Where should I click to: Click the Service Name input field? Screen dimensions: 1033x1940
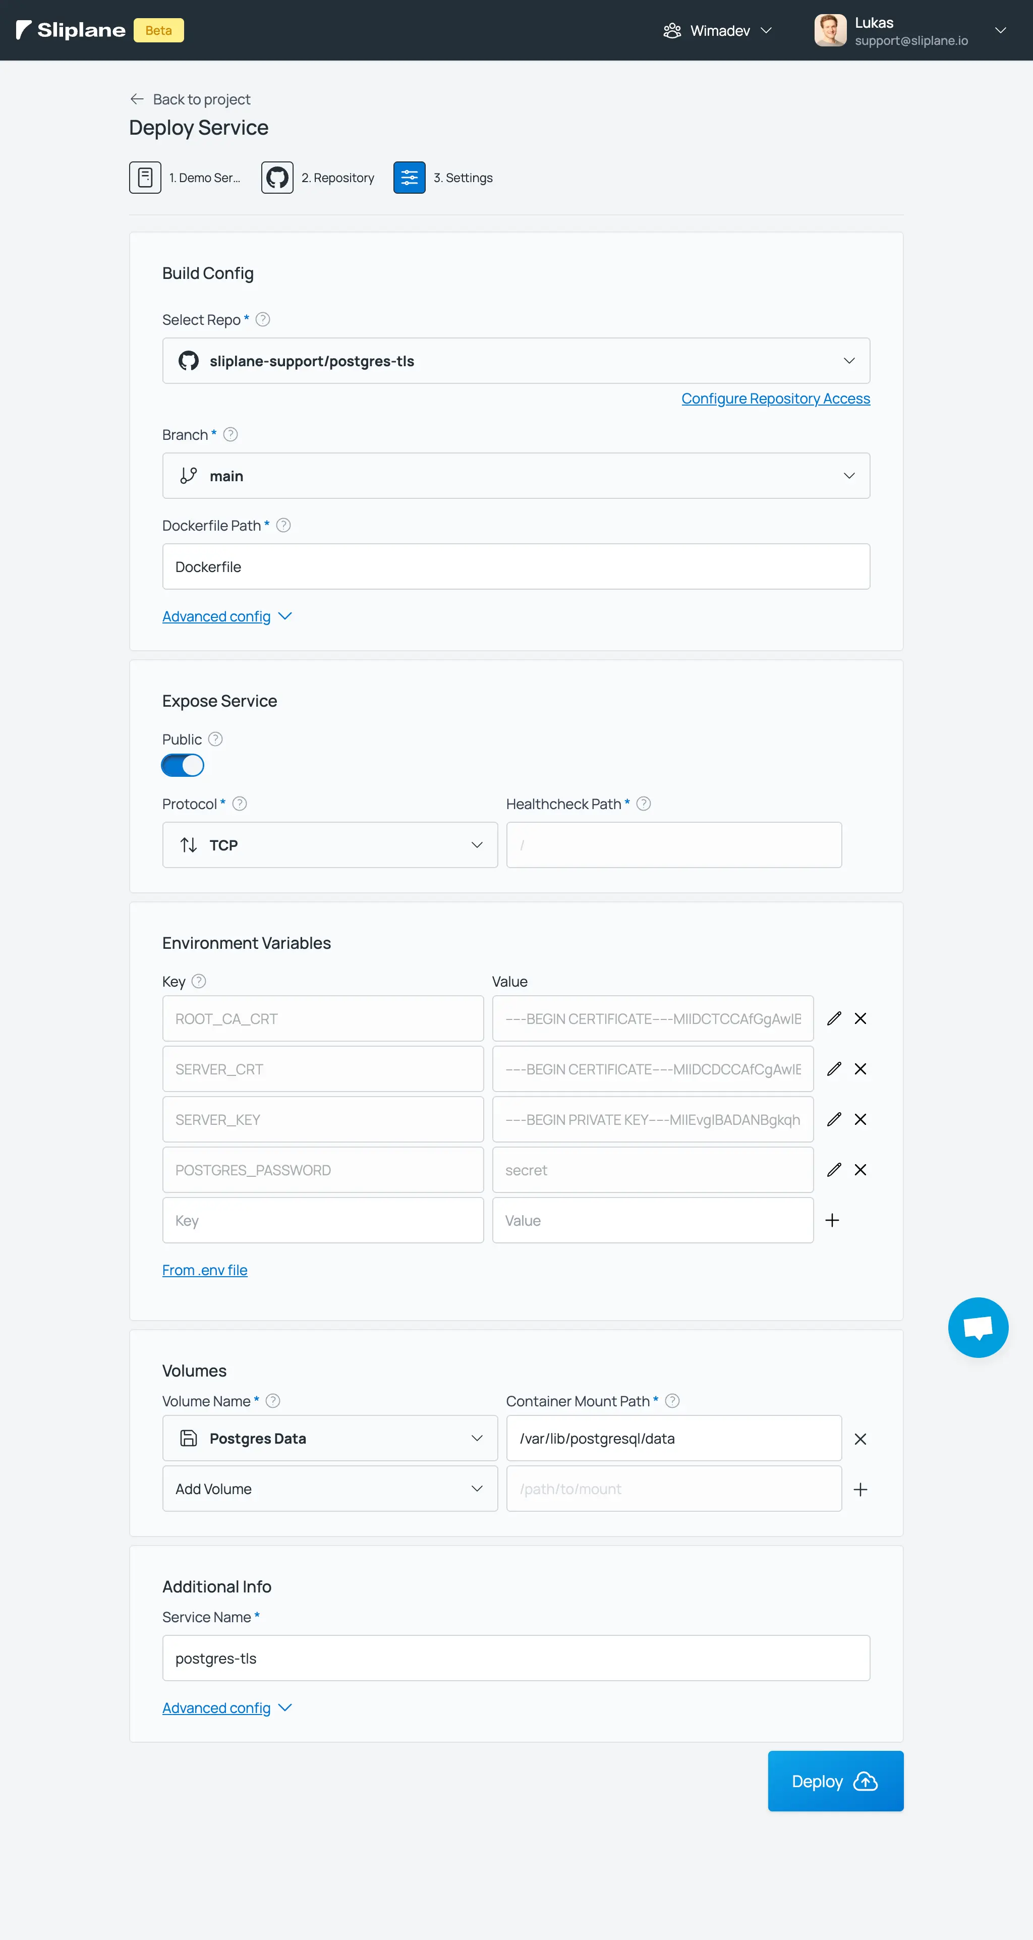[516, 1659]
